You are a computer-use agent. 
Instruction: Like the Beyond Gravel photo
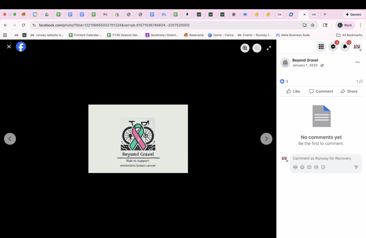click(x=293, y=91)
